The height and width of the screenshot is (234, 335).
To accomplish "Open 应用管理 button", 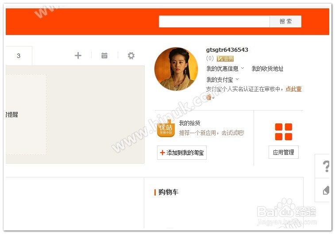I will [x=284, y=152].
